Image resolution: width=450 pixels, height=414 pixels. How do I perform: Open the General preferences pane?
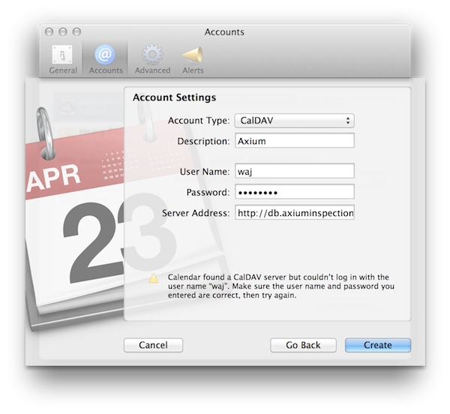(63, 59)
